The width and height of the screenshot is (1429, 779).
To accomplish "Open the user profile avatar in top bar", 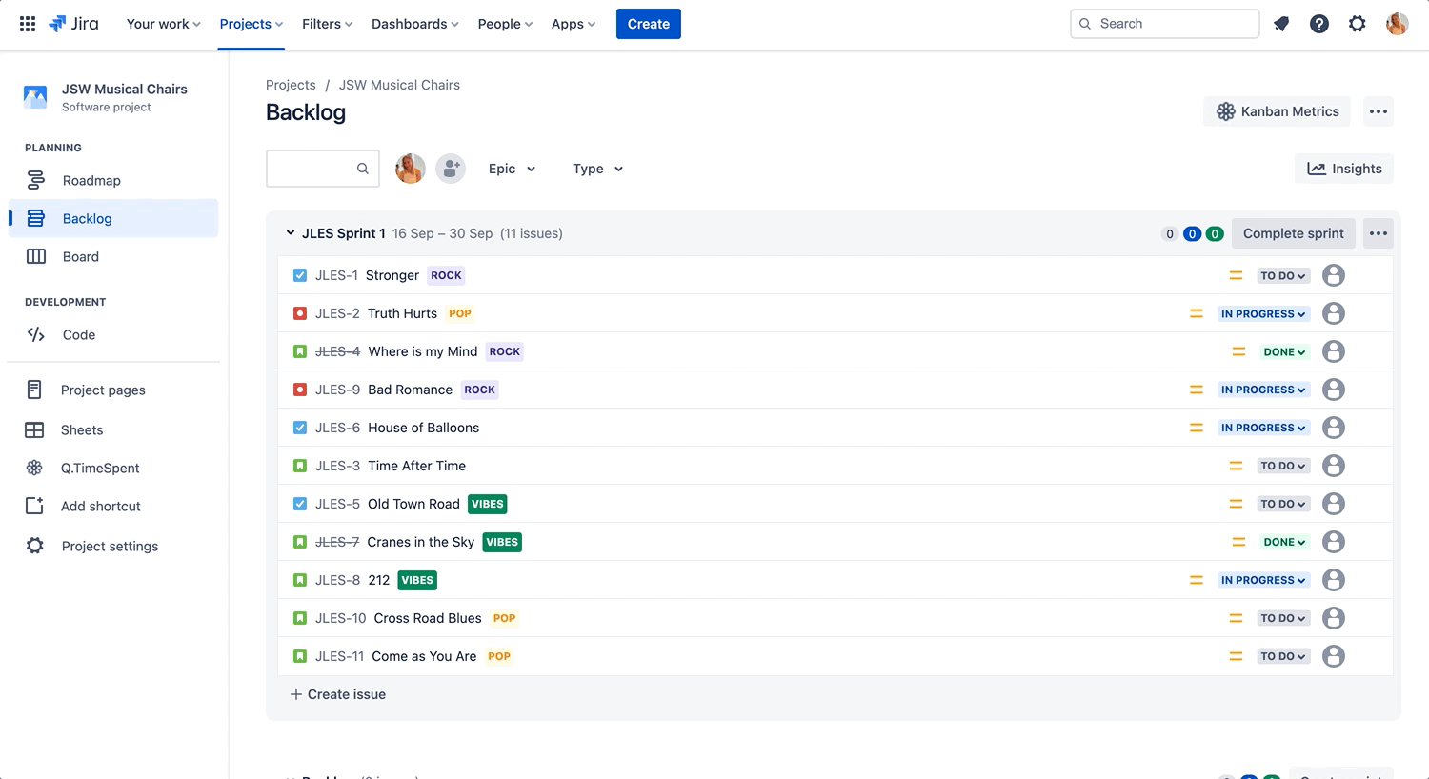I will pyautogui.click(x=1398, y=24).
